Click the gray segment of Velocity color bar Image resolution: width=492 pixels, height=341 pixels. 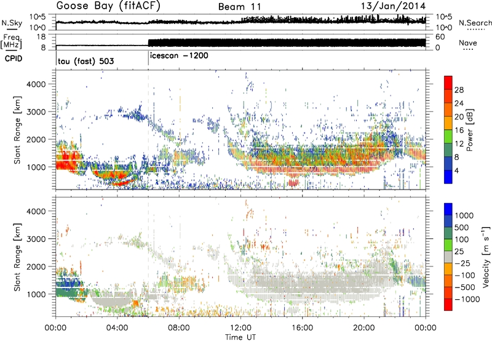pos(448,257)
